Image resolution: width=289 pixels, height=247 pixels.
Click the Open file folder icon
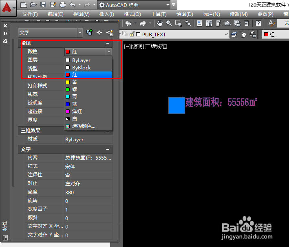point(33,5)
